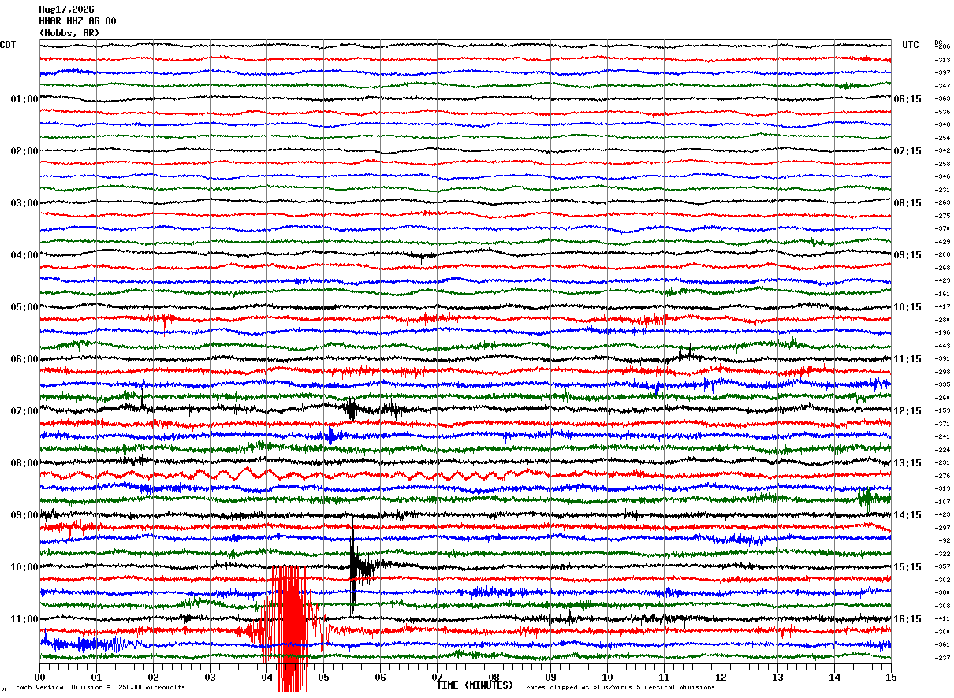
Task: Click the location label "(Hobbs, AR)"
Action: (x=69, y=33)
